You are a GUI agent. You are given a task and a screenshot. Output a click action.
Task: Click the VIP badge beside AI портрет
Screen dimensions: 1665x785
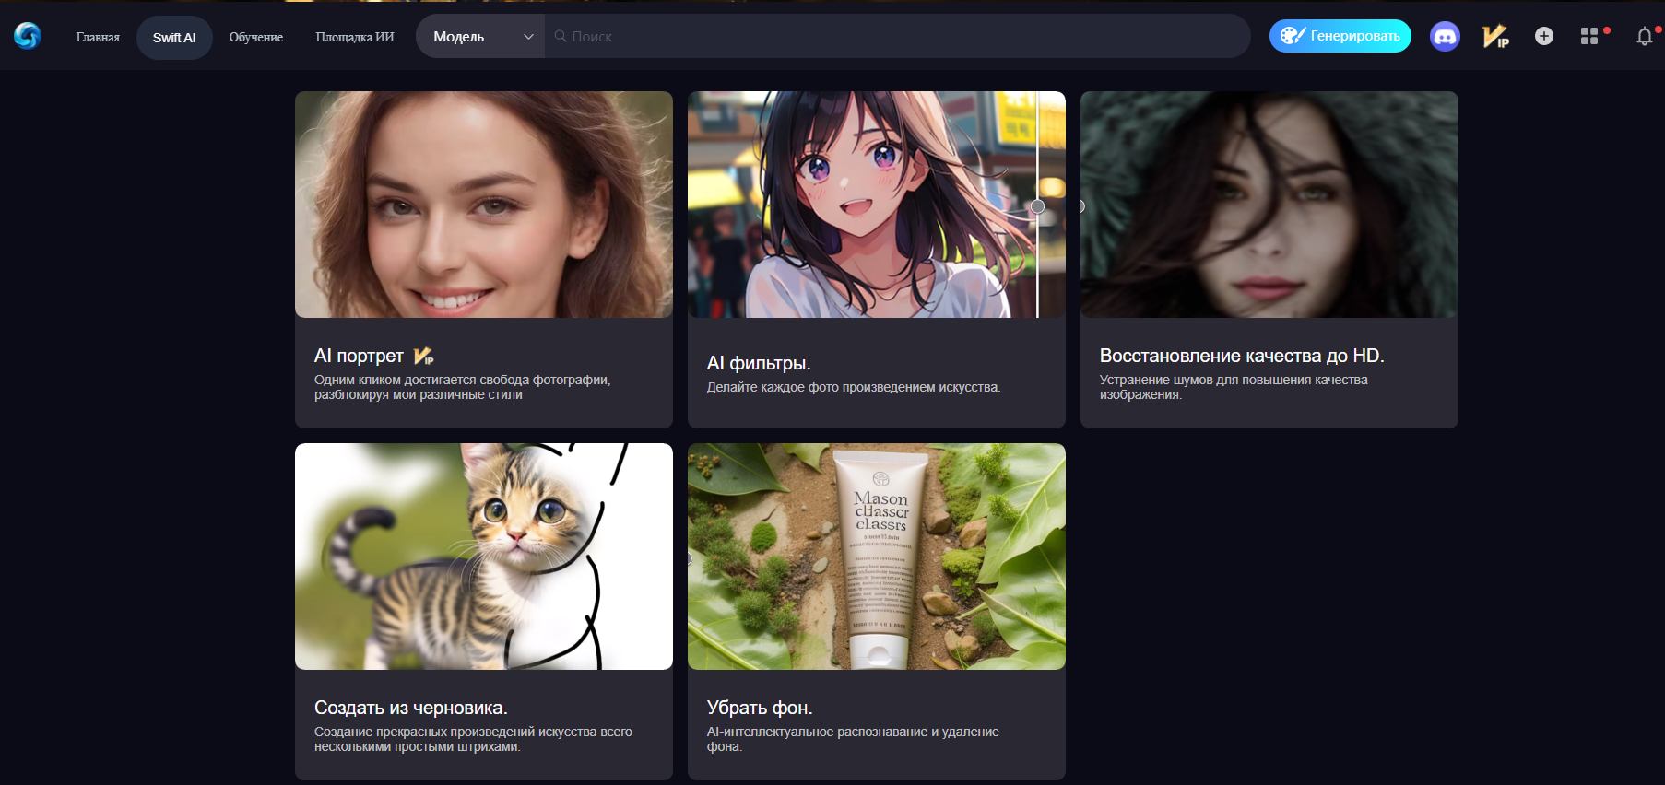point(424,356)
